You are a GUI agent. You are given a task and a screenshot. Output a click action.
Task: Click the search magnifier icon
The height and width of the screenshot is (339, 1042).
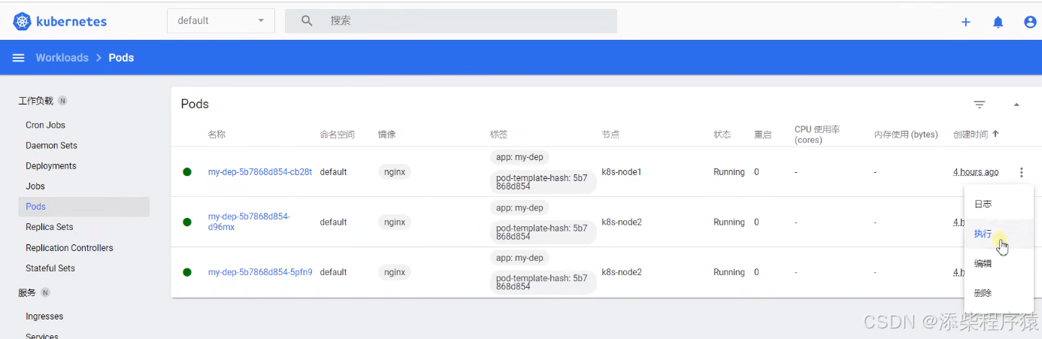pos(307,21)
